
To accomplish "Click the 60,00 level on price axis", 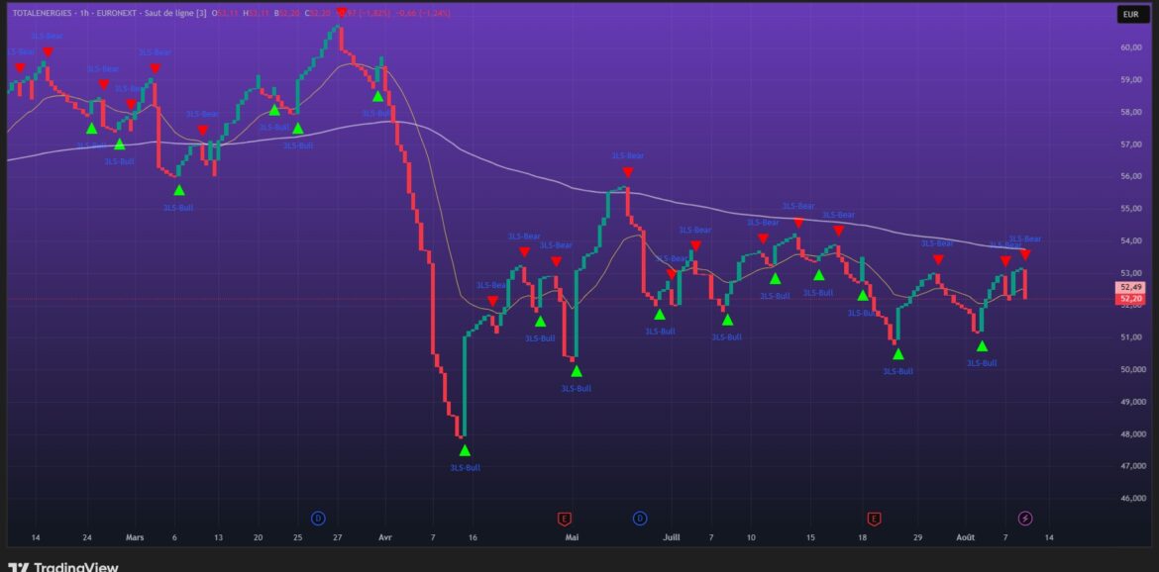I will pos(1129,47).
